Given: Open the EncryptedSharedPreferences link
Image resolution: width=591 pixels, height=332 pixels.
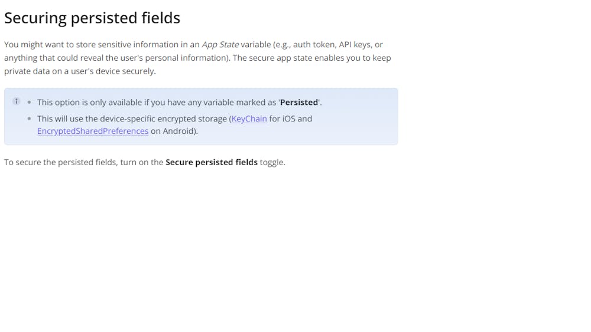Looking at the screenshot, I should 93,131.
